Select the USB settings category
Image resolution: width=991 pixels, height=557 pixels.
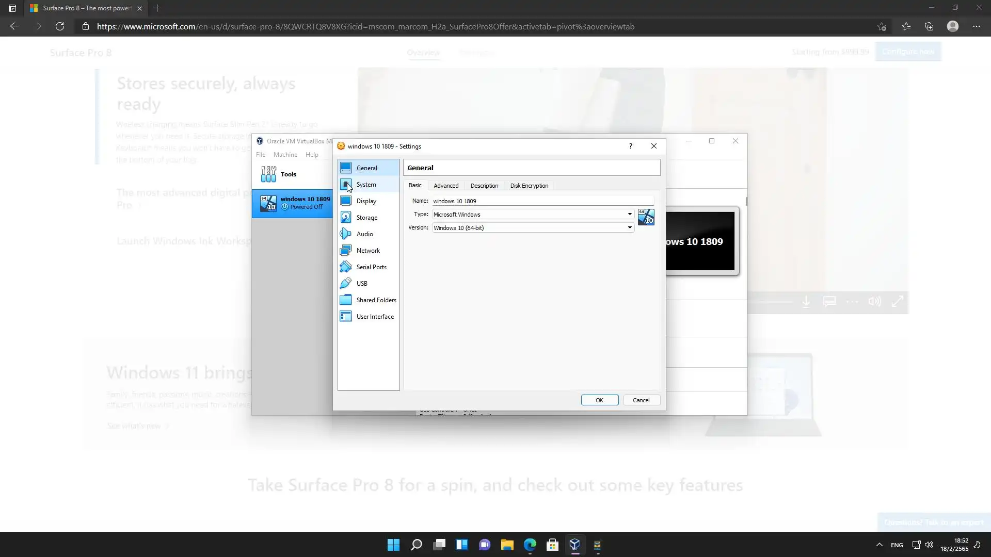[x=362, y=284]
